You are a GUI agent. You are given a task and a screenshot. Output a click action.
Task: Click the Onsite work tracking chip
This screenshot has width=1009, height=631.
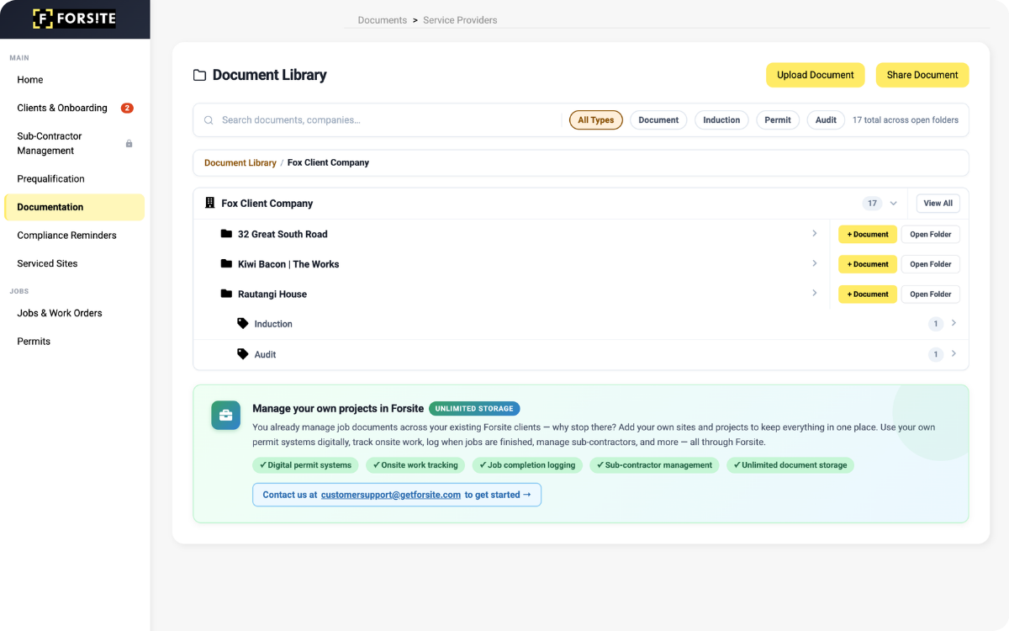click(x=415, y=465)
